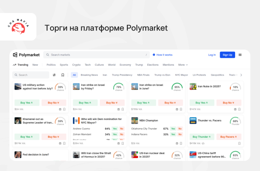
Task: Bookmark the Thunder vs. Pacers market
Action: pyautogui.click(x=239, y=143)
